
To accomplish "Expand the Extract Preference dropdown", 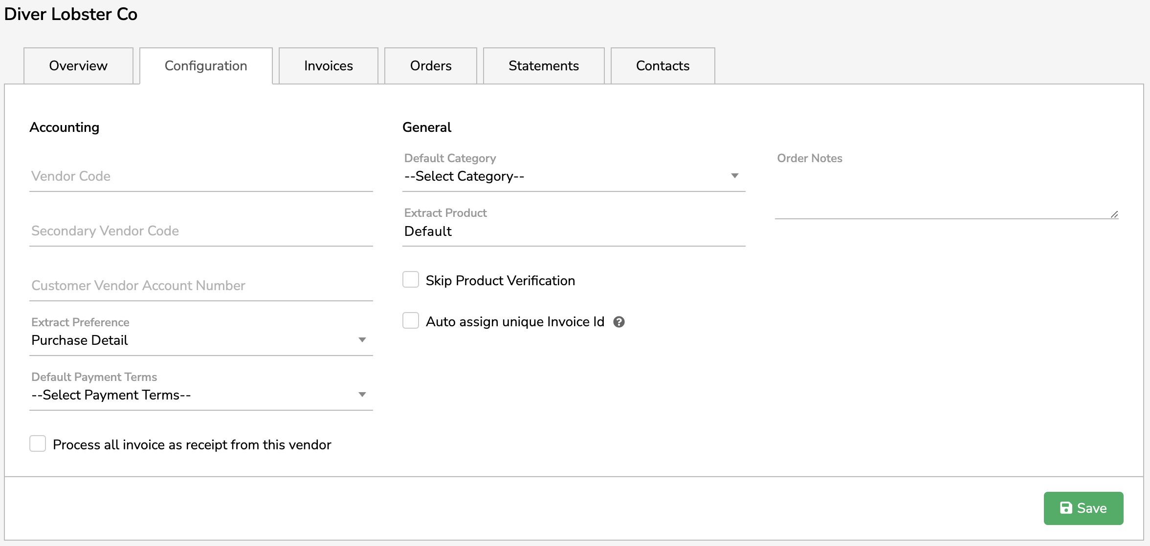I will tap(200, 340).
